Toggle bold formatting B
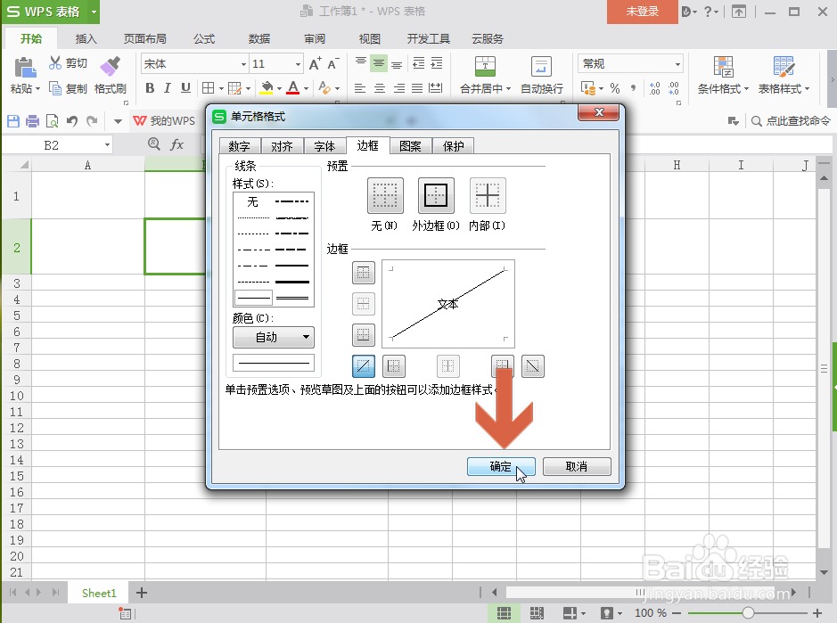This screenshot has height=623, width=837. pyautogui.click(x=150, y=88)
